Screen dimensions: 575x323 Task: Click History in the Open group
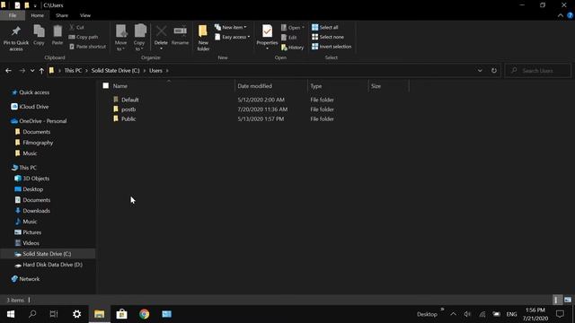(x=292, y=48)
